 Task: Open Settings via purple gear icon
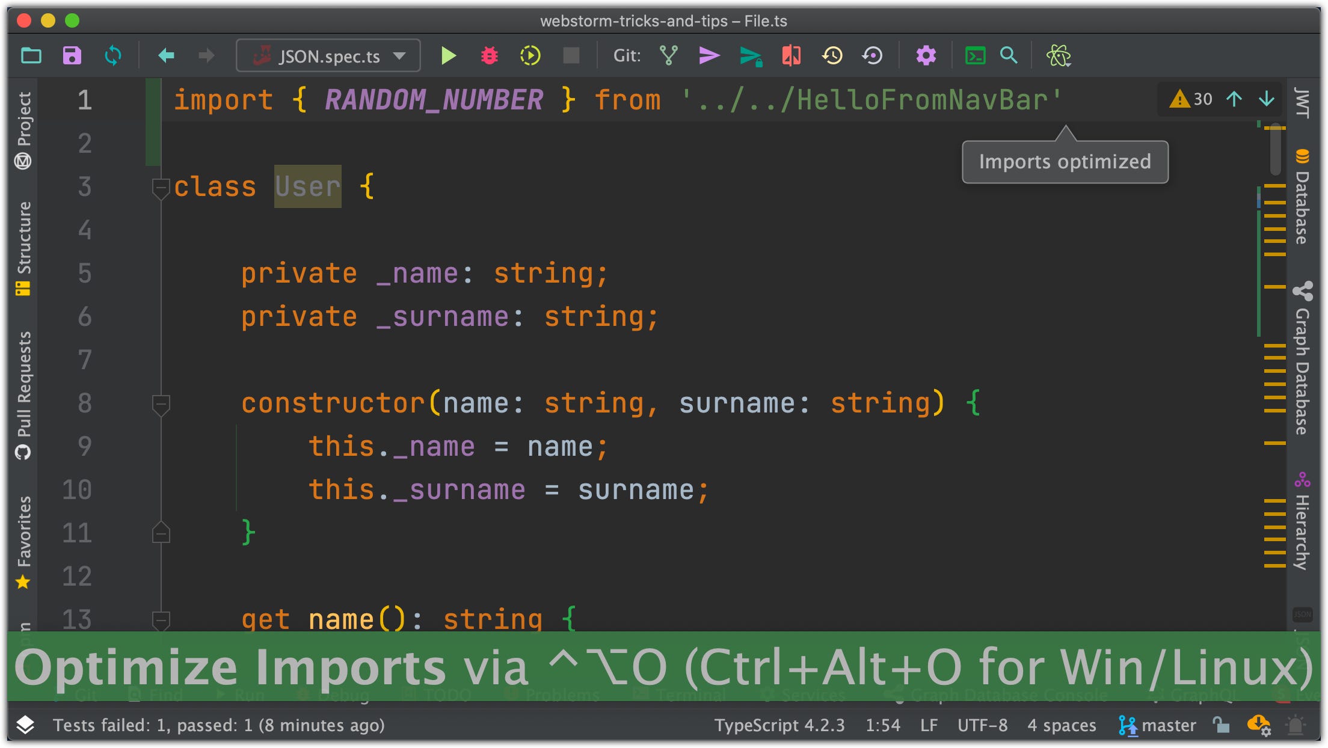coord(926,56)
